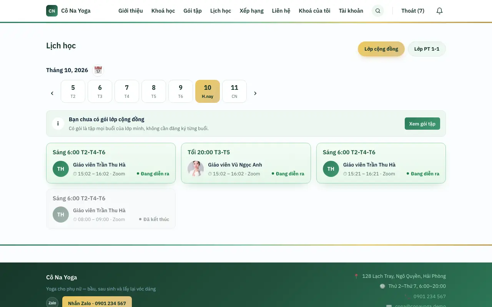The image size is (492, 307).
Task: Switch to Lớp cộng đồng classes
Action: [x=381, y=49]
